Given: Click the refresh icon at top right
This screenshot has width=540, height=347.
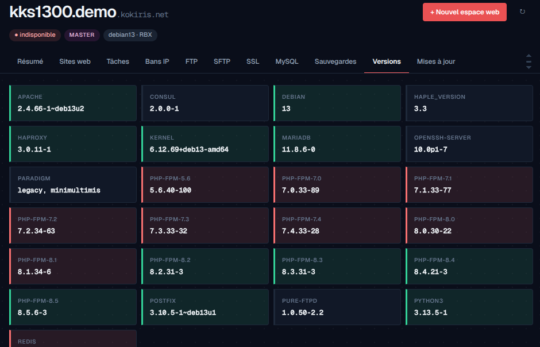Looking at the screenshot, I should pos(522,11).
